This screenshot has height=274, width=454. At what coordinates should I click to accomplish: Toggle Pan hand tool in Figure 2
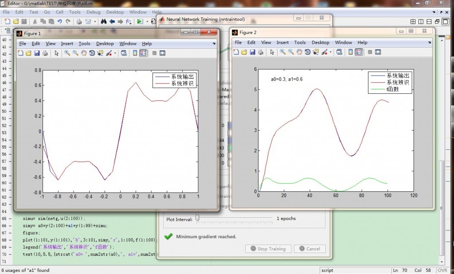point(299,52)
